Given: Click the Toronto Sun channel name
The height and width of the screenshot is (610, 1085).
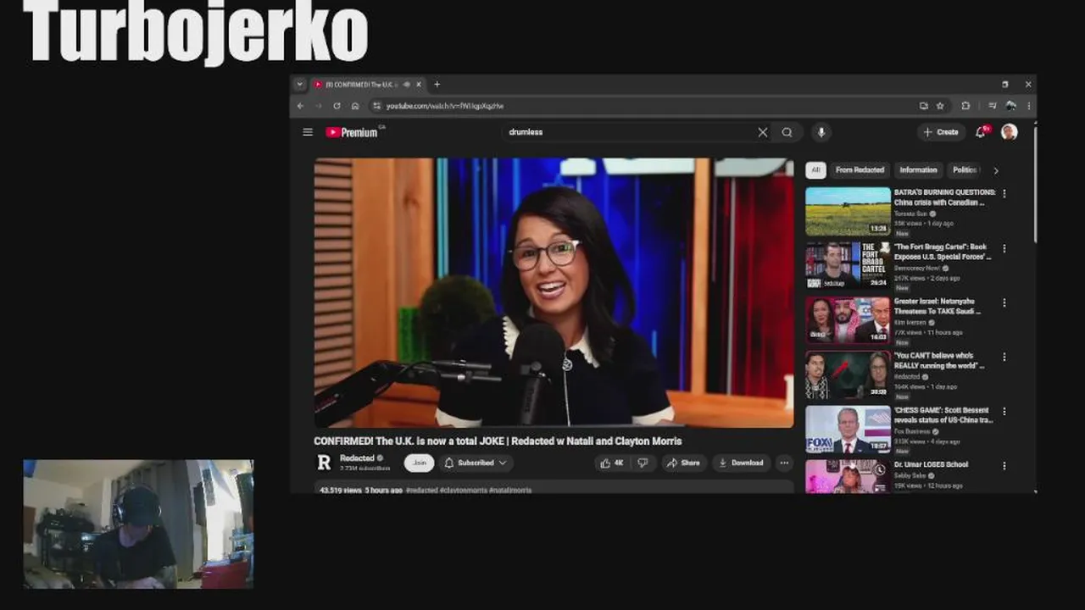Looking at the screenshot, I should pyautogui.click(x=910, y=213).
